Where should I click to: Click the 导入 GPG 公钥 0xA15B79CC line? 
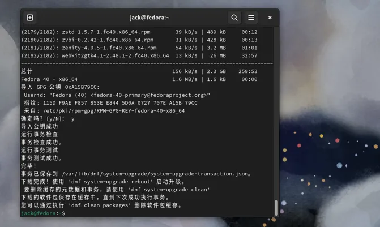tap(61, 87)
